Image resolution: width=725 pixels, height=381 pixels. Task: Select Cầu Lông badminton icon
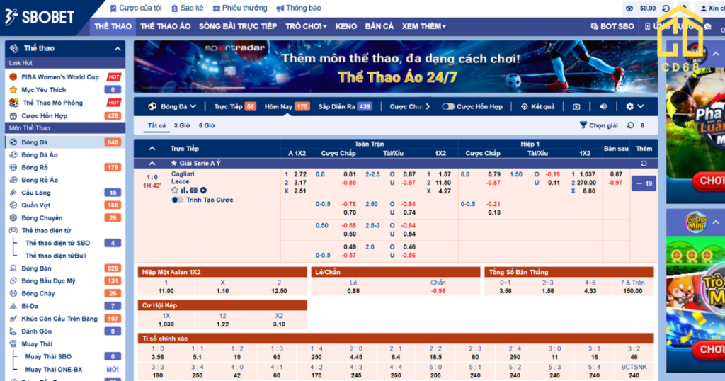click(x=13, y=193)
